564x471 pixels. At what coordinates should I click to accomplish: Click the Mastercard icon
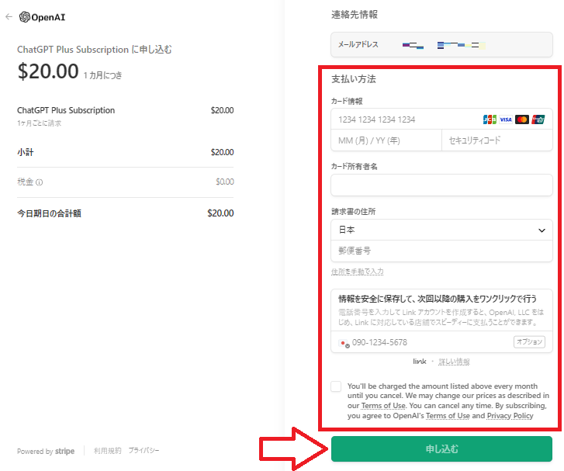pyautogui.click(x=522, y=119)
